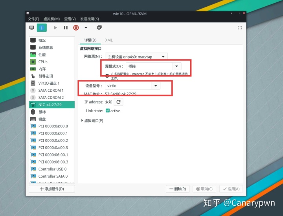Select SATA CDROM 2 device
This screenshot has height=216, width=283.
[52, 98]
